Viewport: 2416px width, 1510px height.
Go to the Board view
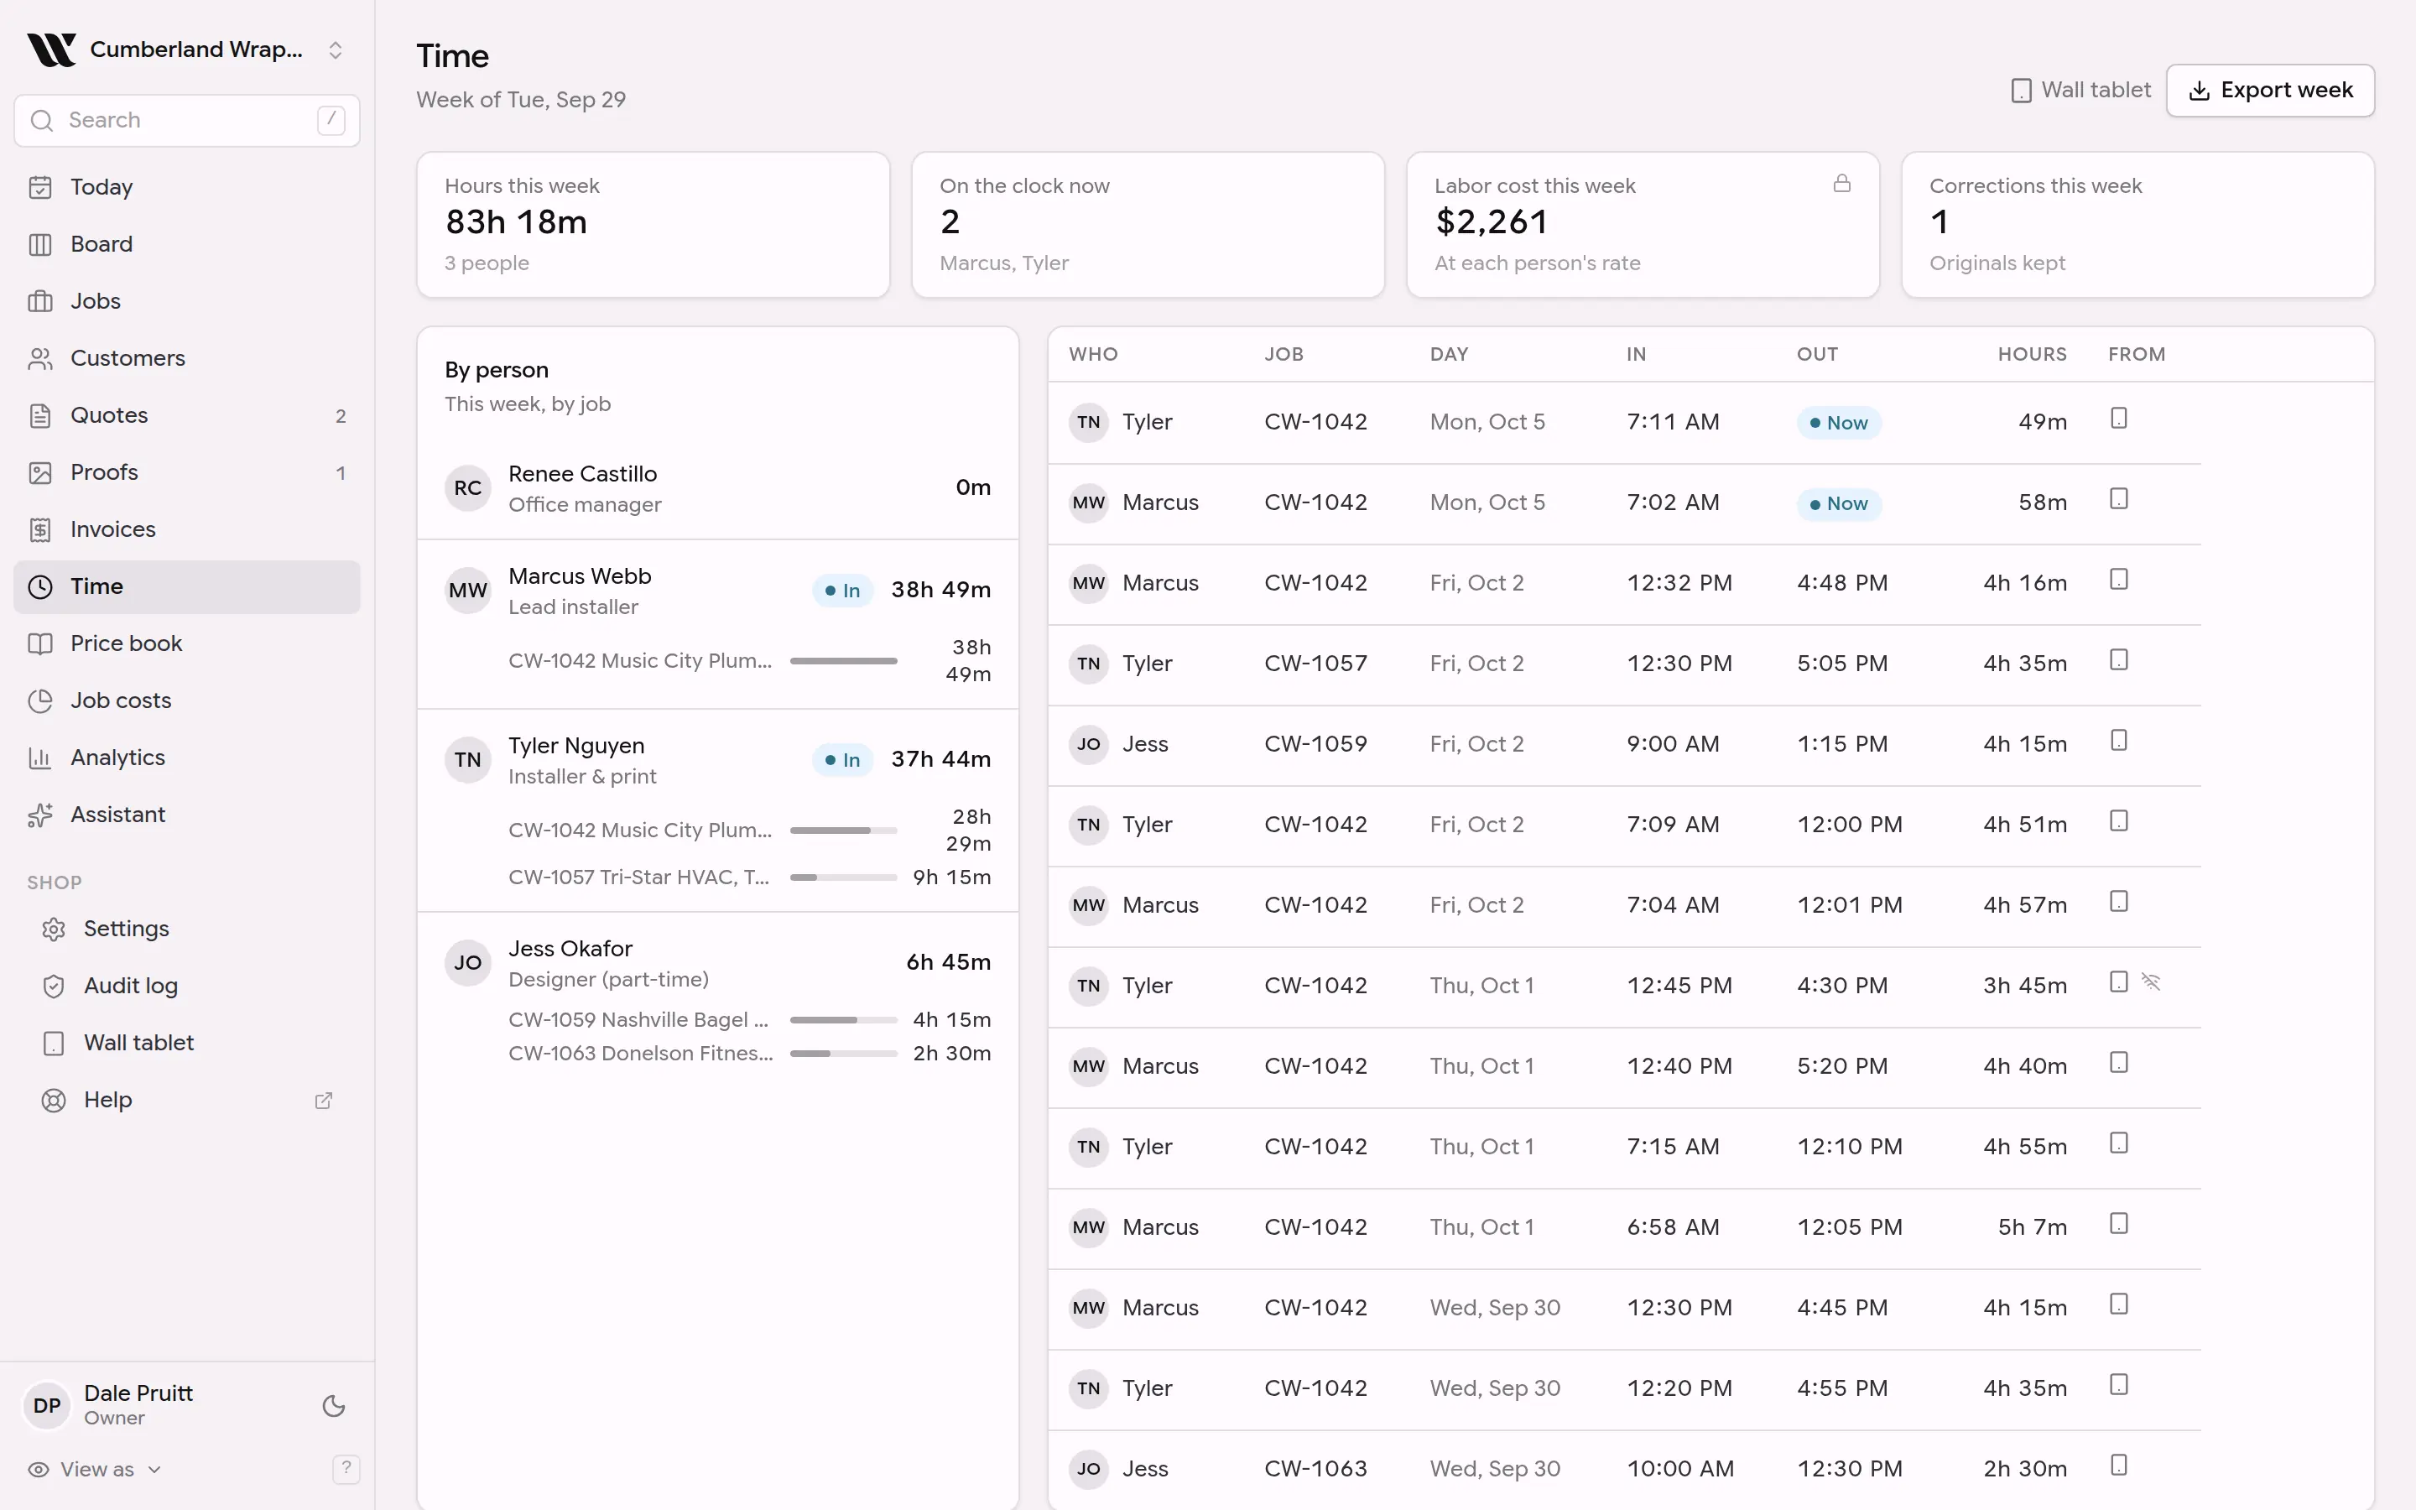[x=187, y=243]
